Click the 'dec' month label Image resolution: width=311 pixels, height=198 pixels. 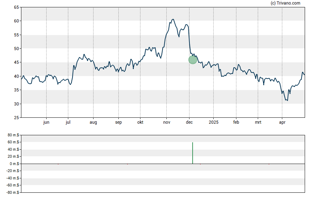pos(189,122)
